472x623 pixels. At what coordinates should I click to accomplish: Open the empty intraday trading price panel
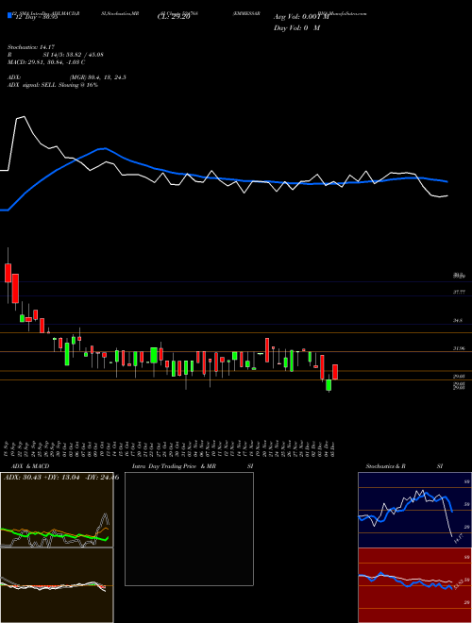coord(189,529)
